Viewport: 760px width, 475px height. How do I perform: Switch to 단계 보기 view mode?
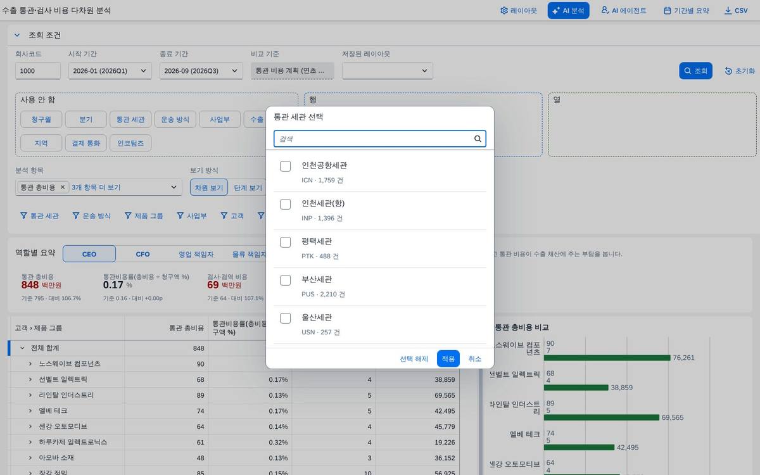(248, 187)
